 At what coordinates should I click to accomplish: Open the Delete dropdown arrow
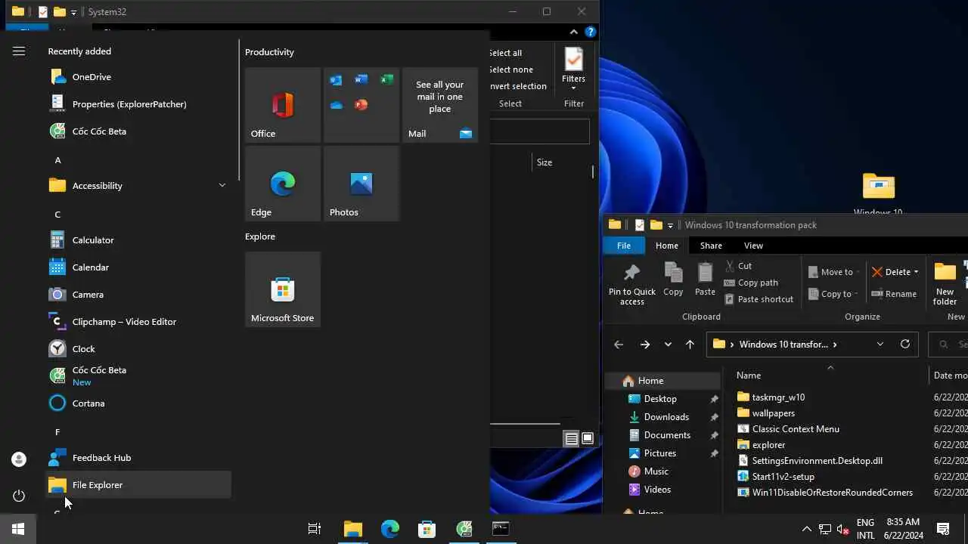pyautogui.click(x=916, y=272)
